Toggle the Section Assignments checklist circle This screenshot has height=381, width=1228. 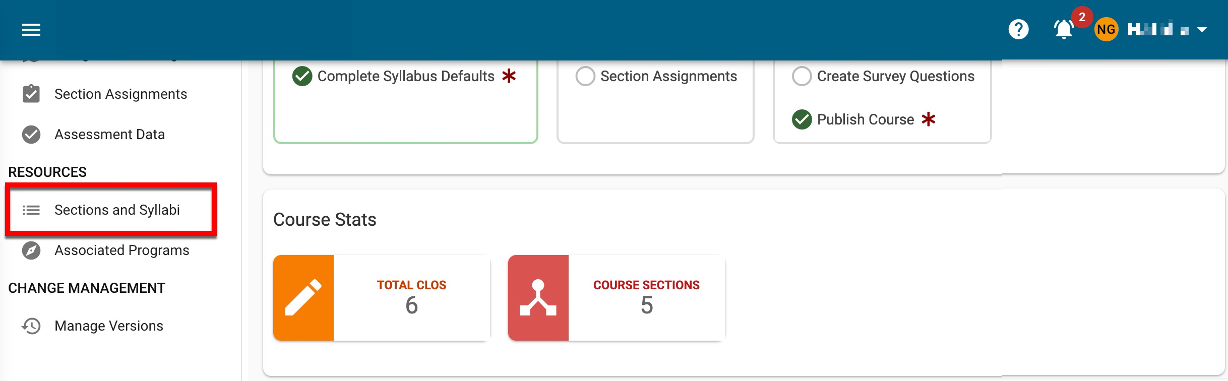[585, 77]
